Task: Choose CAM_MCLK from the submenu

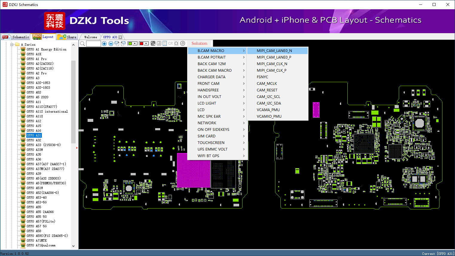Action: coord(278,84)
